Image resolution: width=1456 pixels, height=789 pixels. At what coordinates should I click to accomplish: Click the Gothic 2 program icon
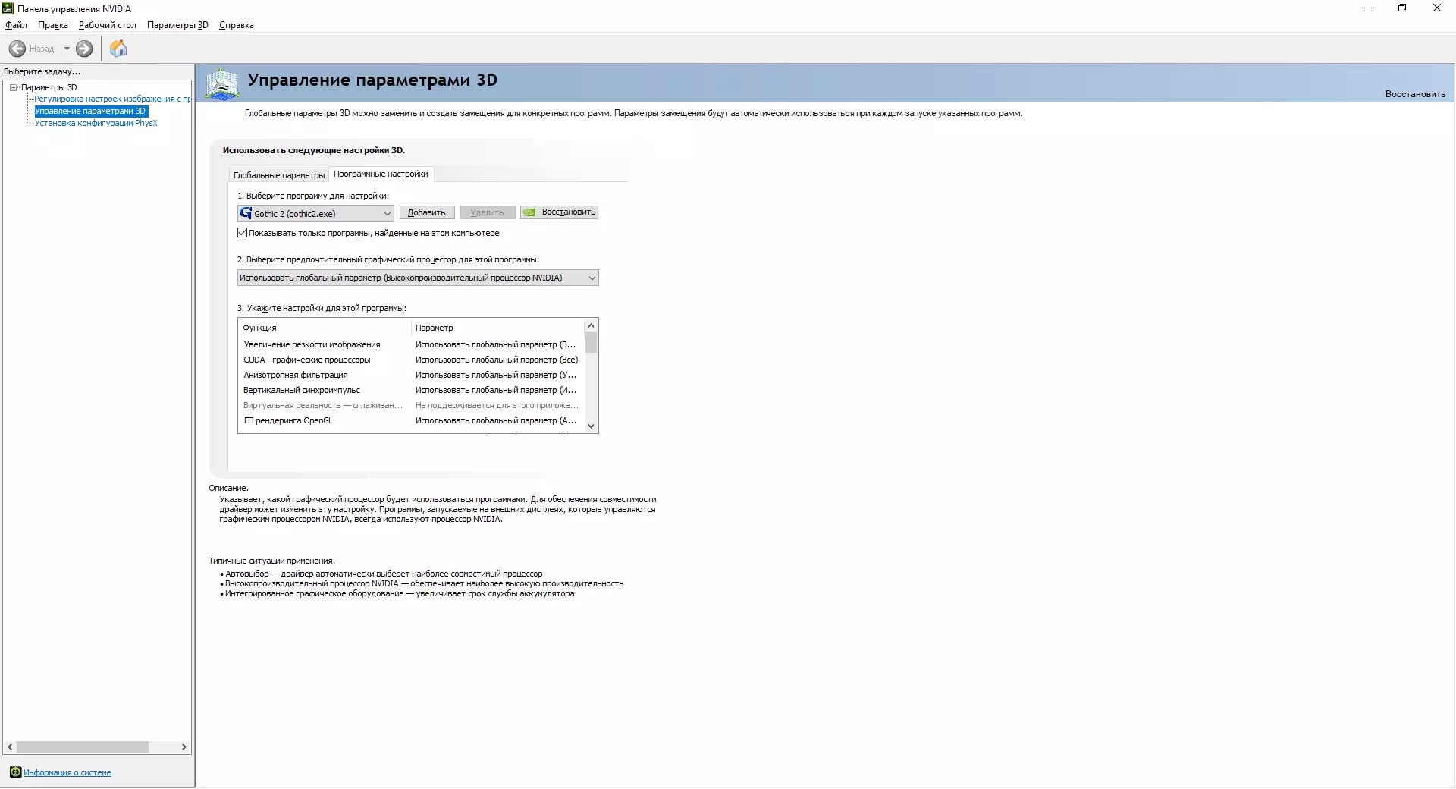[x=246, y=213]
